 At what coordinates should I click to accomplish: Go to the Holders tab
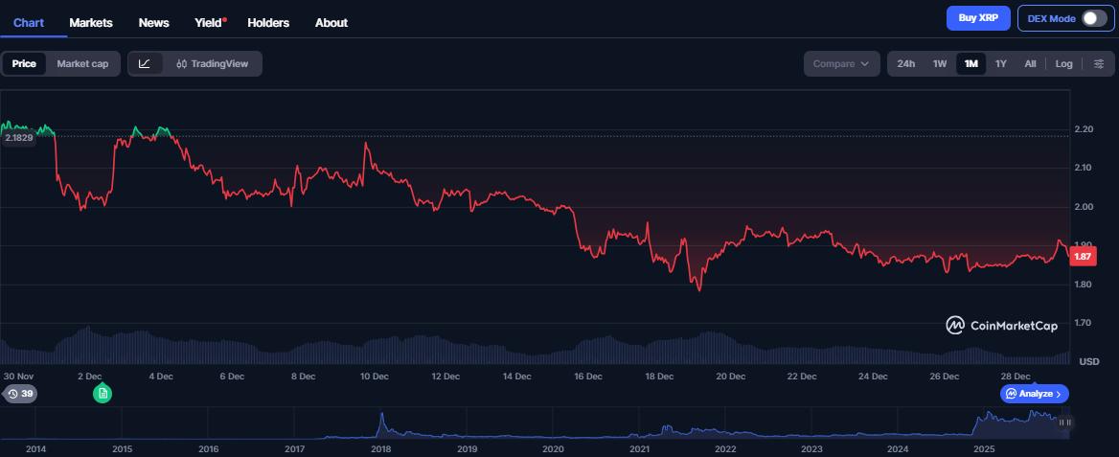(x=268, y=22)
